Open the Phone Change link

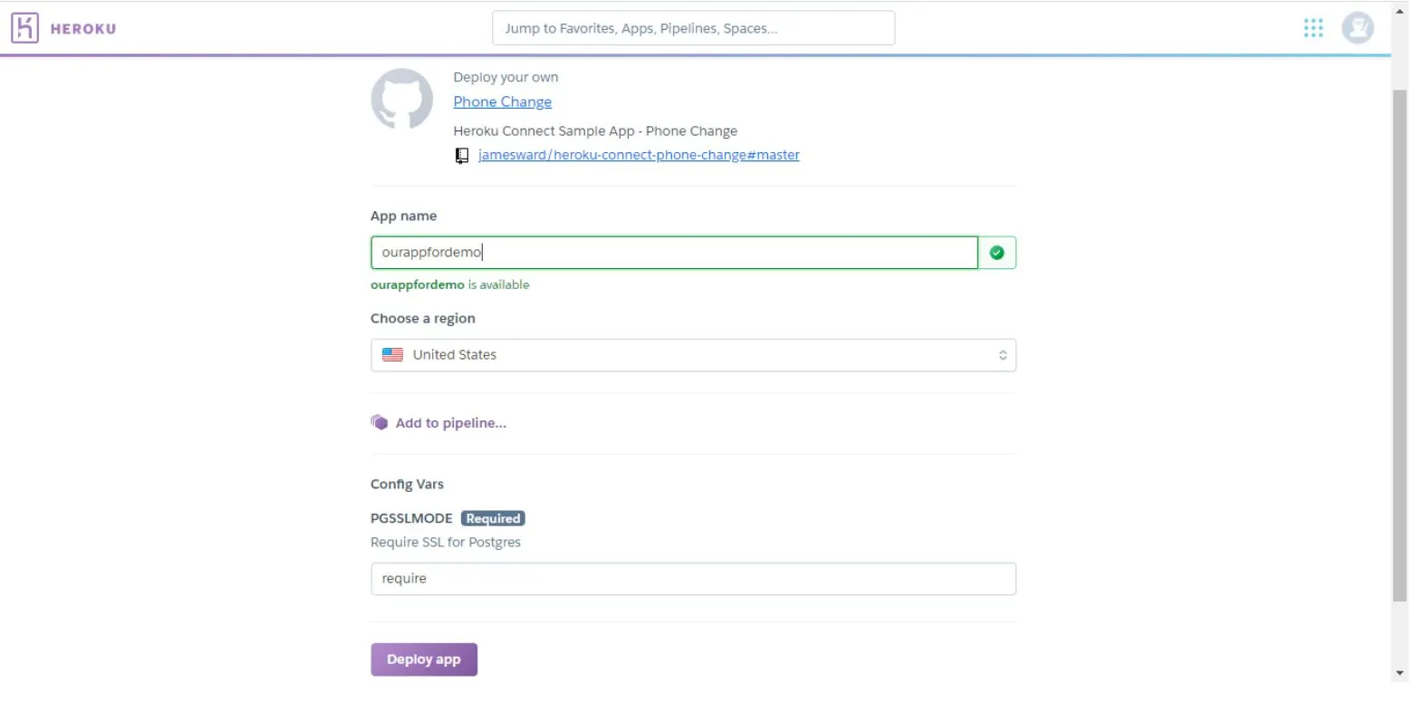(502, 102)
